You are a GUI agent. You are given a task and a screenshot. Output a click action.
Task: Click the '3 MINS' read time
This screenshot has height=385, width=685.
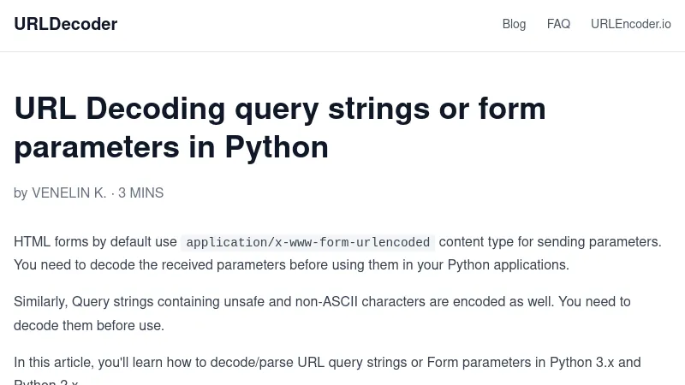coord(141,193)
